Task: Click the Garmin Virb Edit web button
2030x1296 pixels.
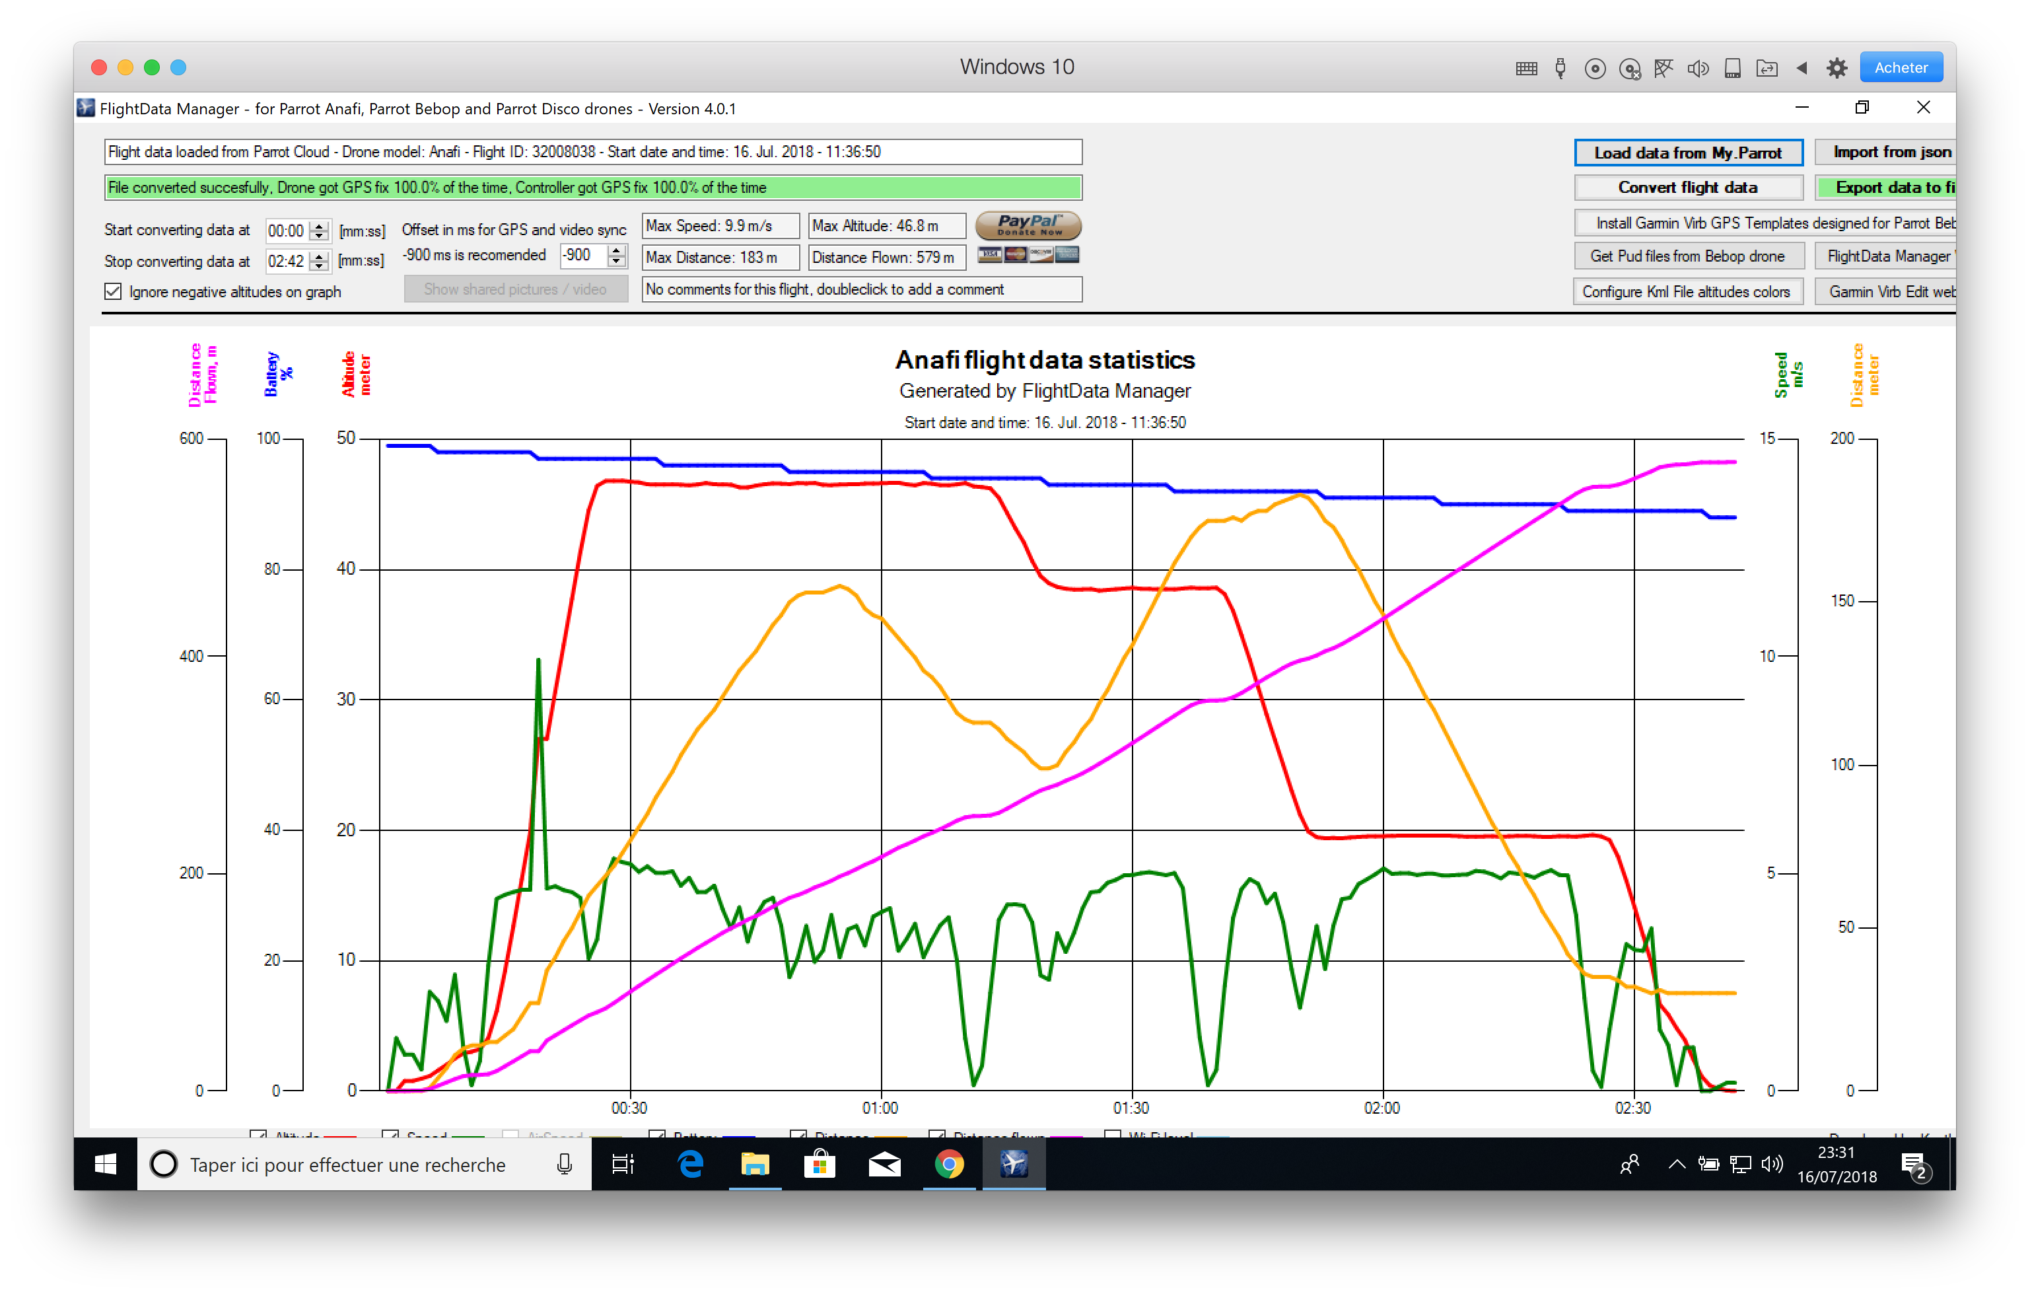Action: pyautogui.click(x=1886, y=292)
